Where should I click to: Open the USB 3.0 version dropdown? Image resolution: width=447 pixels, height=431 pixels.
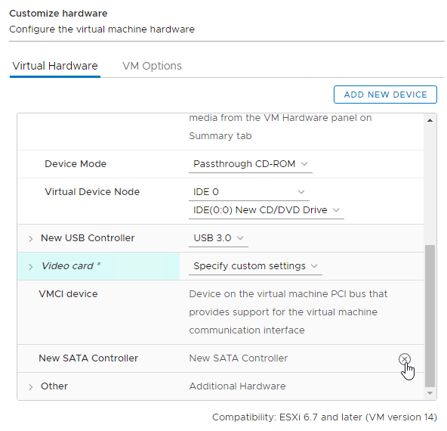(218, 238)
